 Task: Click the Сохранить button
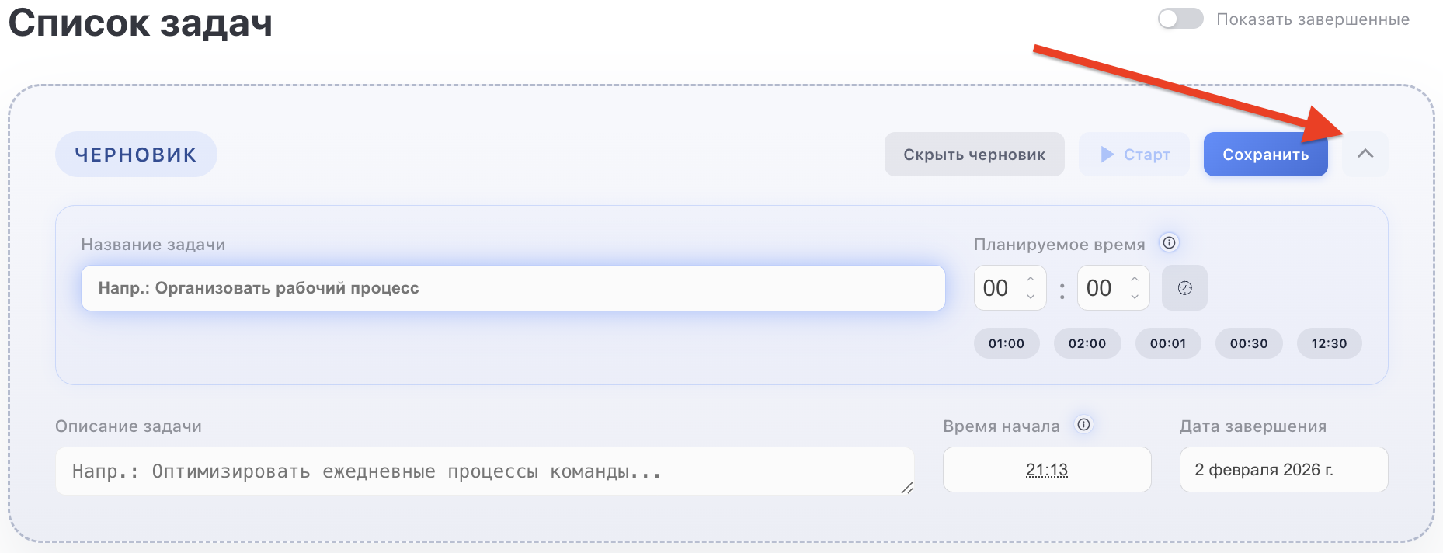pyautogui.click(x=1265, y=154)
